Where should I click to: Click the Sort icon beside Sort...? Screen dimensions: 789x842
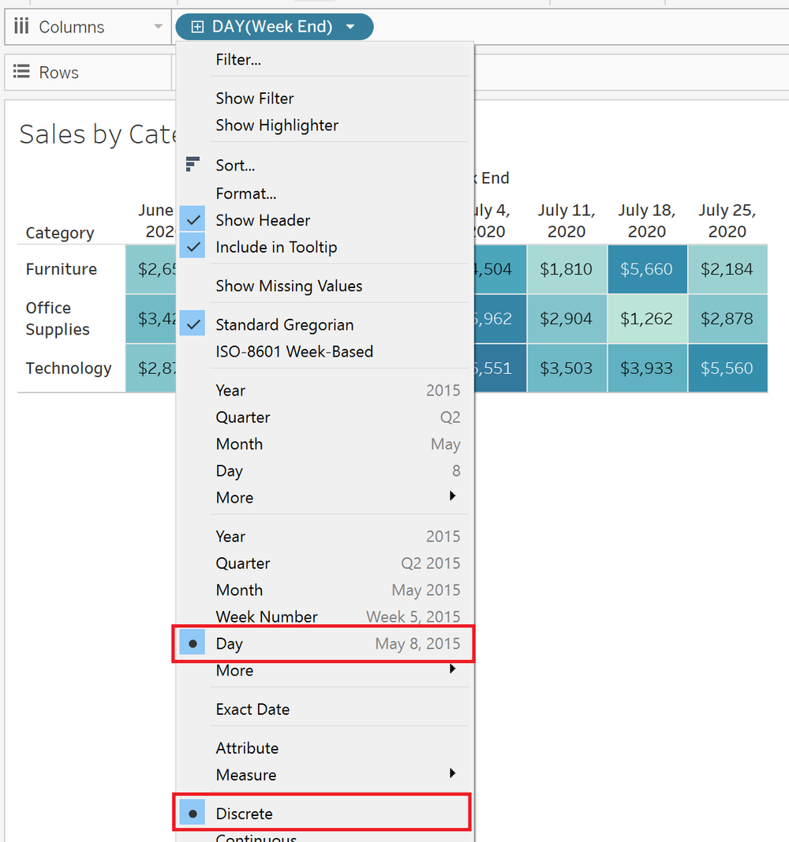click(x=192, y=164)
